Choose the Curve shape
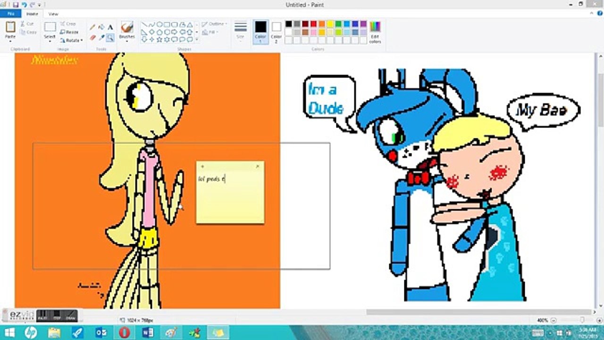 pos(152,24)
